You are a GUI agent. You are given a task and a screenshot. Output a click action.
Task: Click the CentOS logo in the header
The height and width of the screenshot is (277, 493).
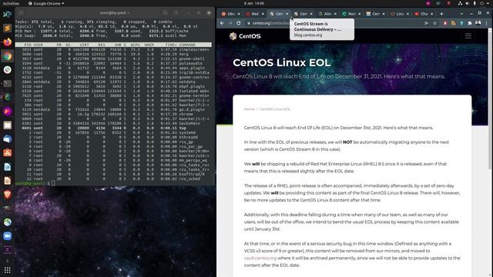245,36
